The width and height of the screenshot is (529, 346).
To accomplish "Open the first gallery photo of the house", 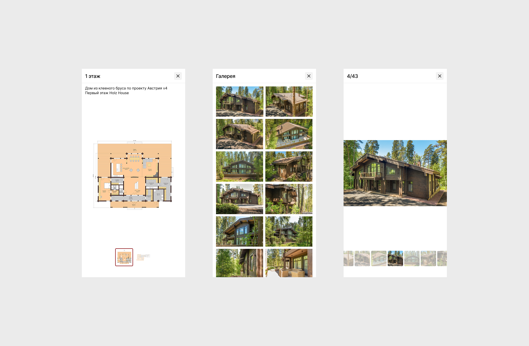I will (239, 102).
